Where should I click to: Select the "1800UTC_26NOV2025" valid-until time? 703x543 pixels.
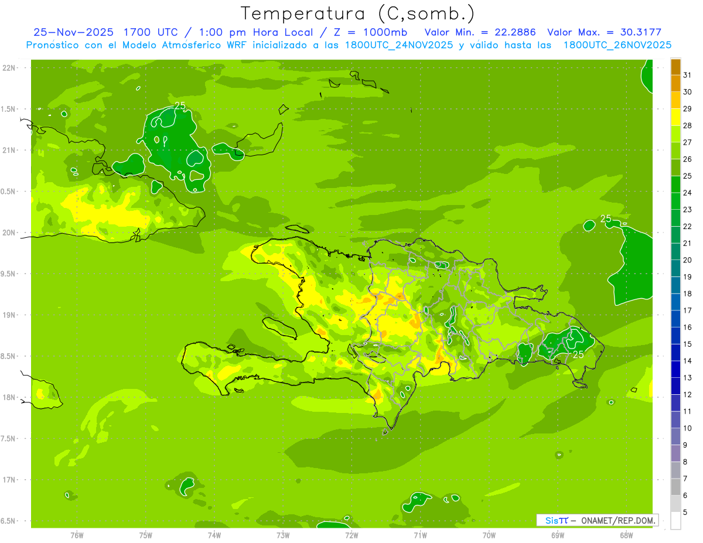pos(617,45)
